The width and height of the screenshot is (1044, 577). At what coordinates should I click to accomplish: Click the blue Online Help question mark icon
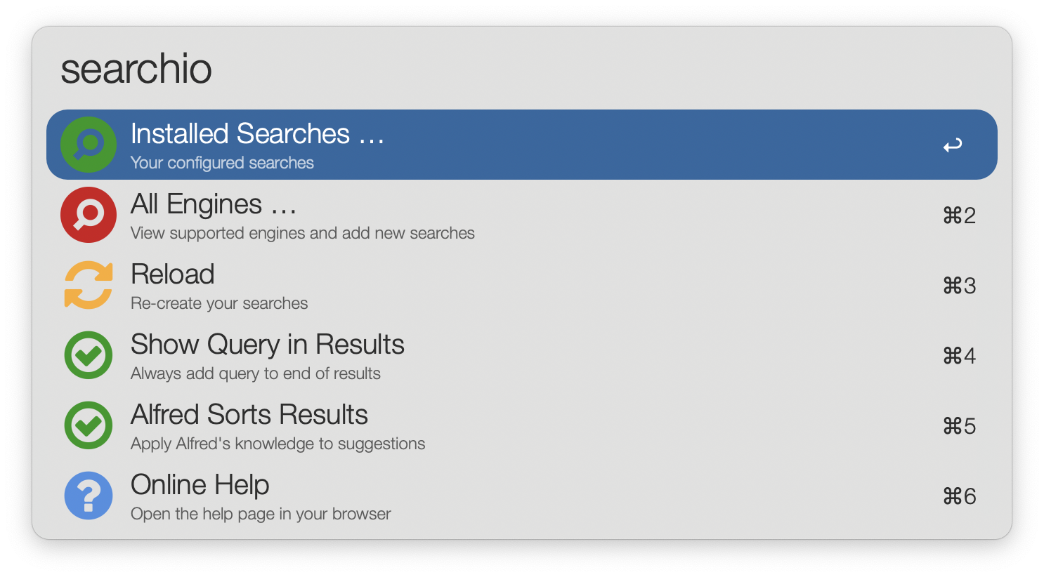[89, 496]
